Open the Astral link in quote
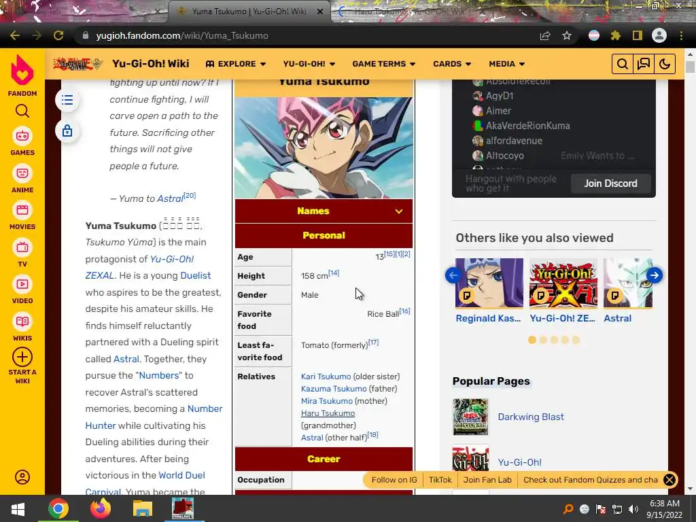Viewport: 696px width, 522px height. tap(170, 198)
